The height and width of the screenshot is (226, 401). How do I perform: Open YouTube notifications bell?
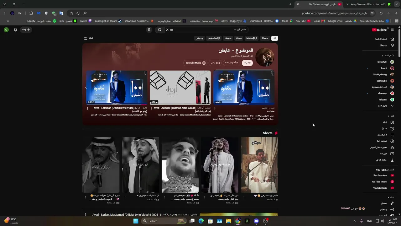[x=15, y=30]
